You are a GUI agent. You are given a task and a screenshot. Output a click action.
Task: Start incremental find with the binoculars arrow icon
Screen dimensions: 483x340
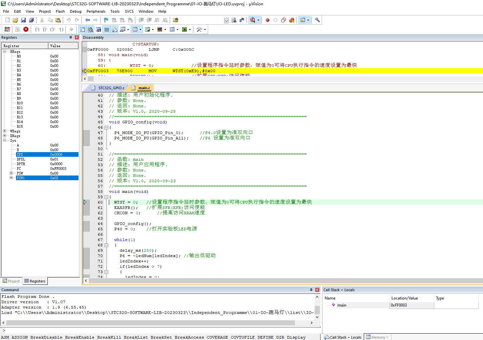tap(242, 20)
